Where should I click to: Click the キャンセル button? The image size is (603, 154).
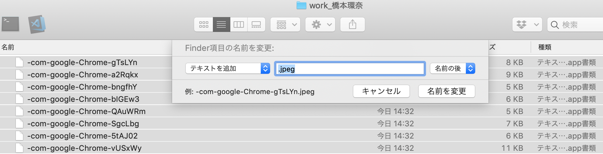(x=381, y=91)
